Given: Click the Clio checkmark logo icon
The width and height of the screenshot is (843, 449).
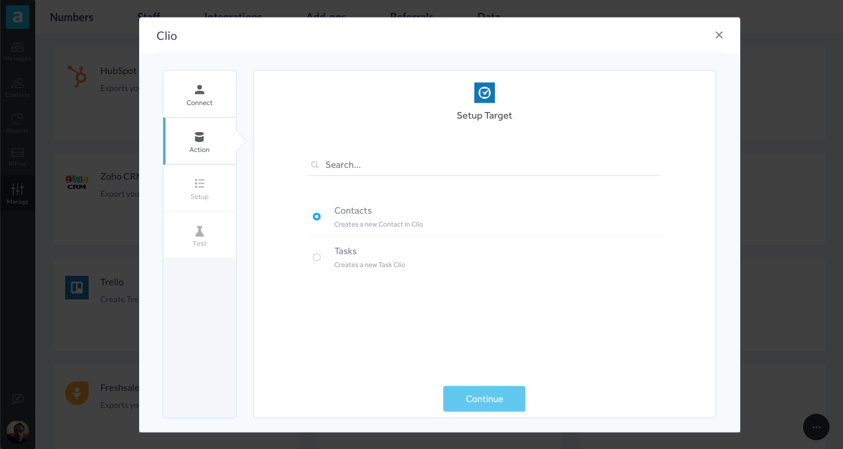Looking at the screenshot, I should [x=484, y=93].
